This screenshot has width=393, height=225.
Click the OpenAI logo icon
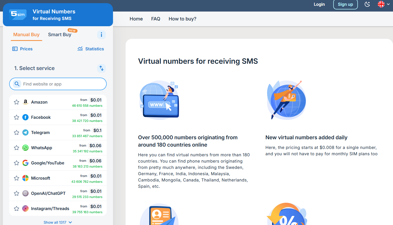coord(25,193)
